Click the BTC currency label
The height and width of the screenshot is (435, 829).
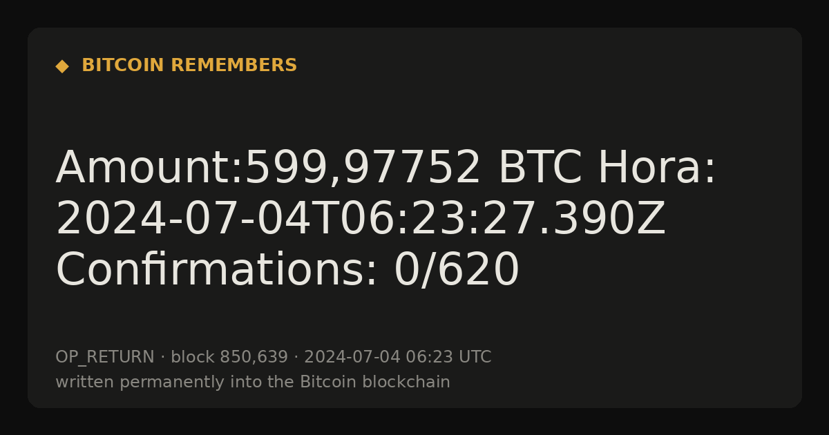click(540, 168)
